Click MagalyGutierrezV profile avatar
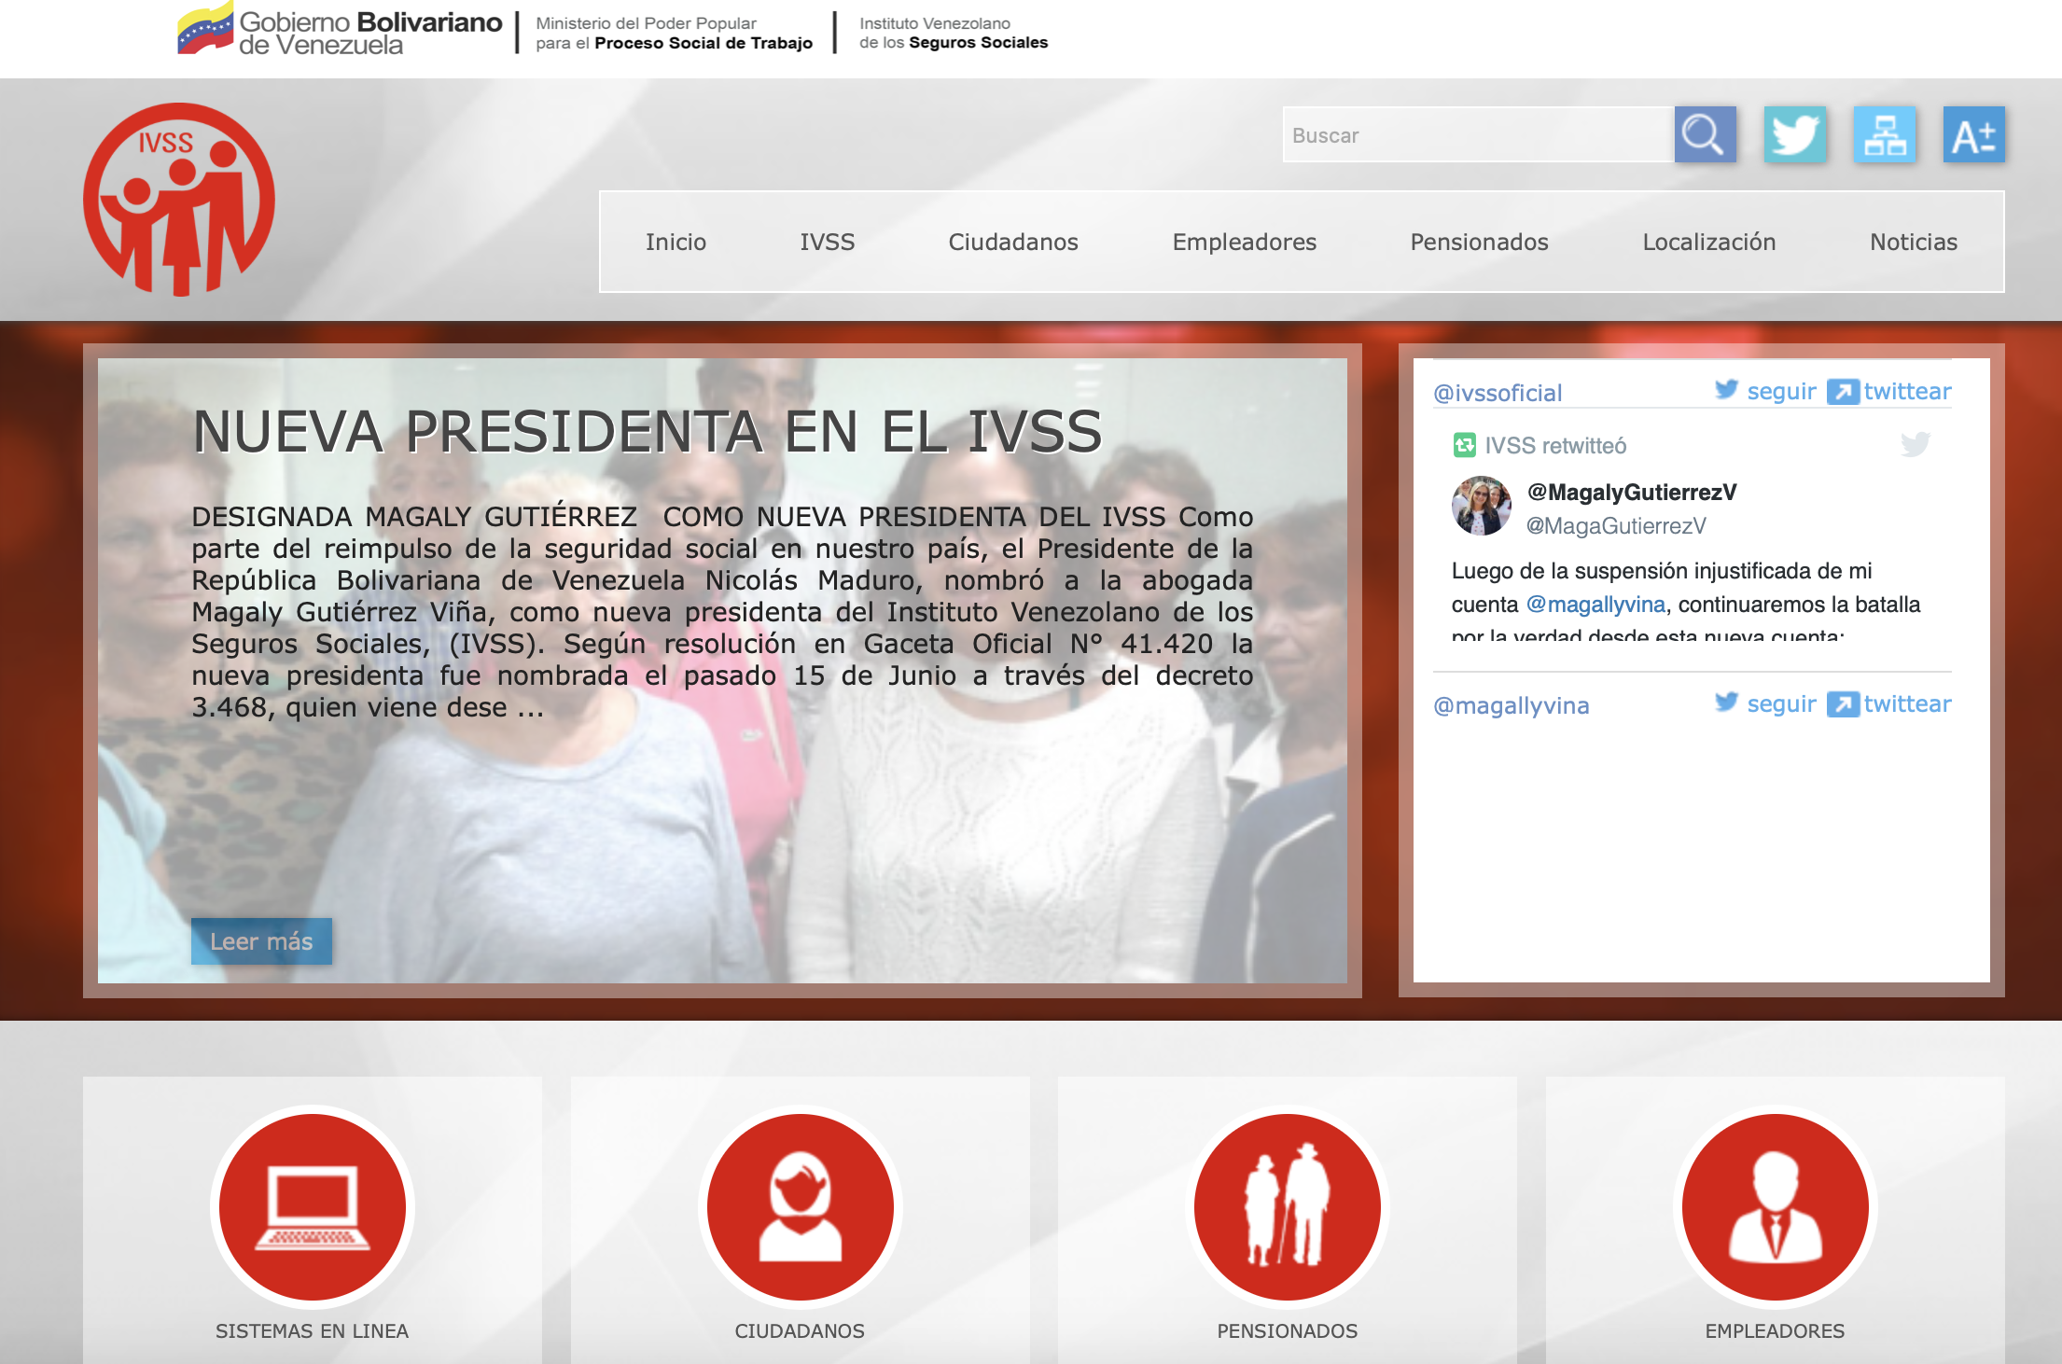 click(x=1481, y=506)
